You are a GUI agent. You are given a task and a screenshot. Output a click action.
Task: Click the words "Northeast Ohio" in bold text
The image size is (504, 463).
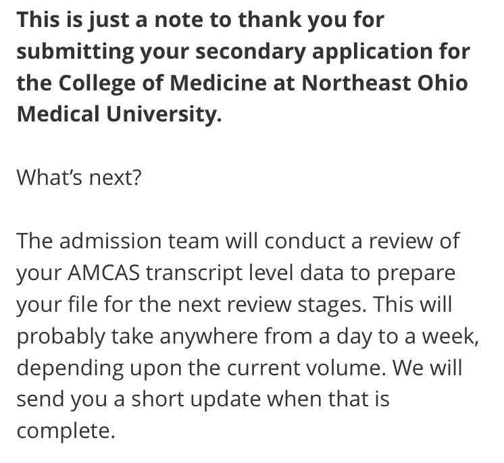click(384, 83)
